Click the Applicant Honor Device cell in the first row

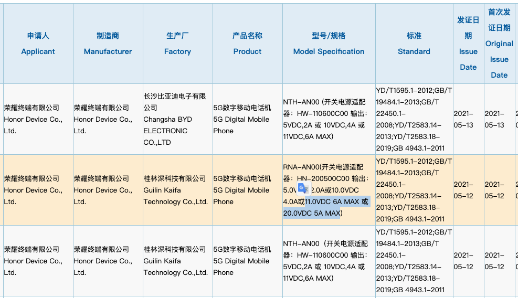click(38, 119)
